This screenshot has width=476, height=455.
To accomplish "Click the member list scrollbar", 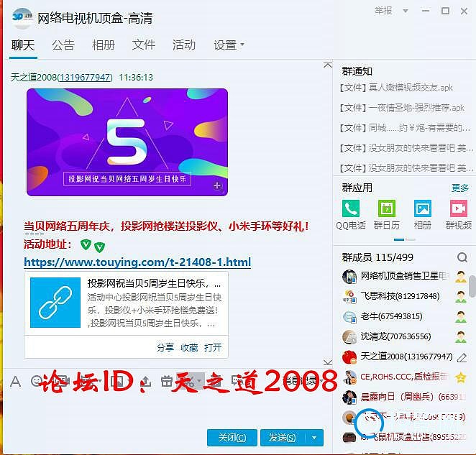I will coord(472,285).
